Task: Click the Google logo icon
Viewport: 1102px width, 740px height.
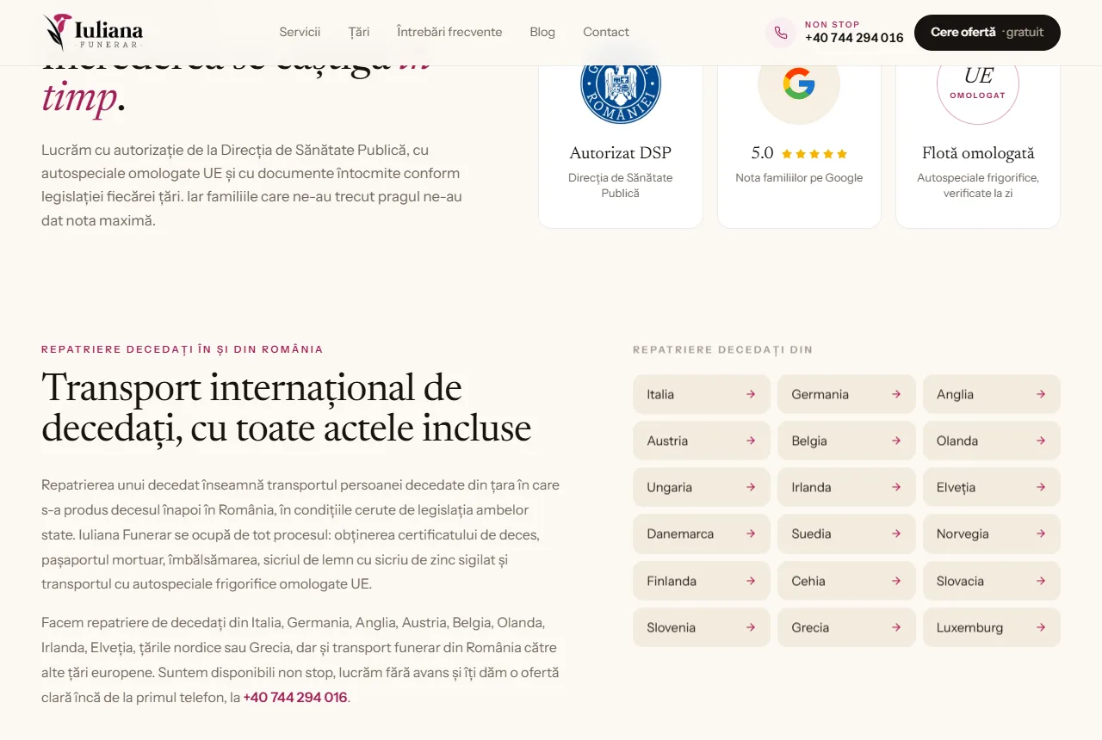Action: (x=799, y=84)
